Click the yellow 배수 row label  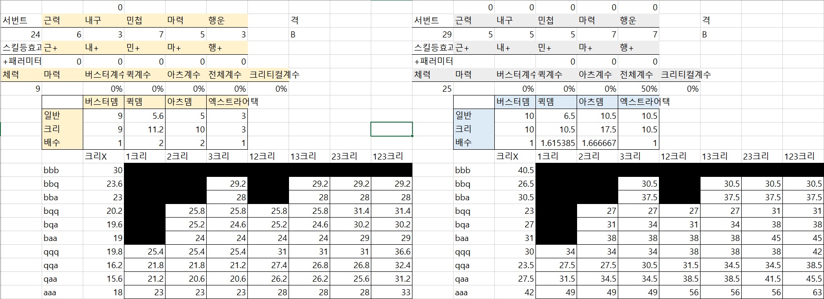coord(62,143)
